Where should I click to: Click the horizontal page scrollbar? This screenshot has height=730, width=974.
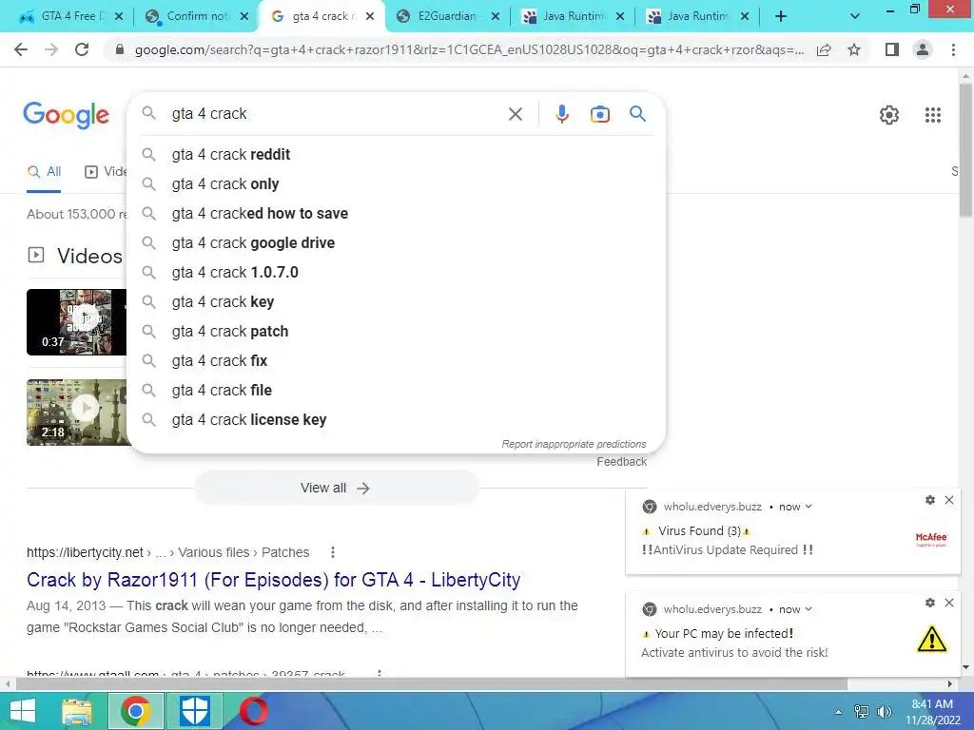pyautogui.click(x=432, y=683)
